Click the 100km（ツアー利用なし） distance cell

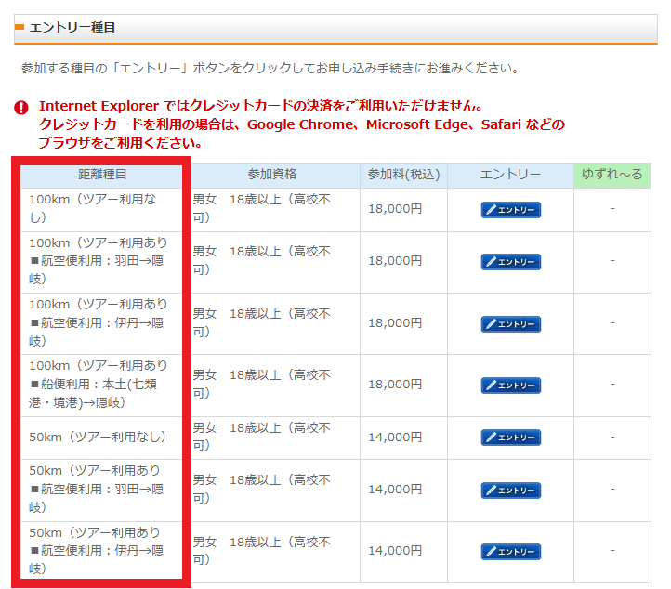tap(102, 209)
